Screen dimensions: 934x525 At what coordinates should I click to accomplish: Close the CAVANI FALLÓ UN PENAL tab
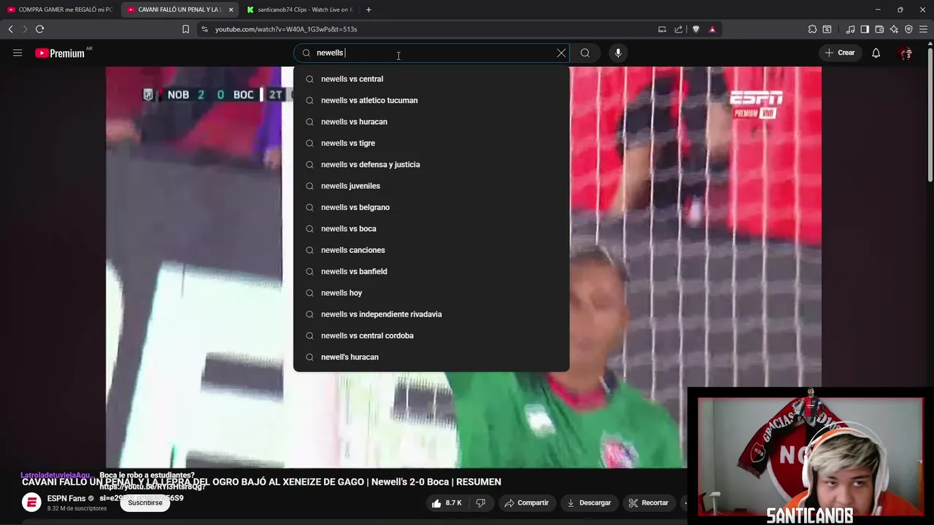pos(231,9)
